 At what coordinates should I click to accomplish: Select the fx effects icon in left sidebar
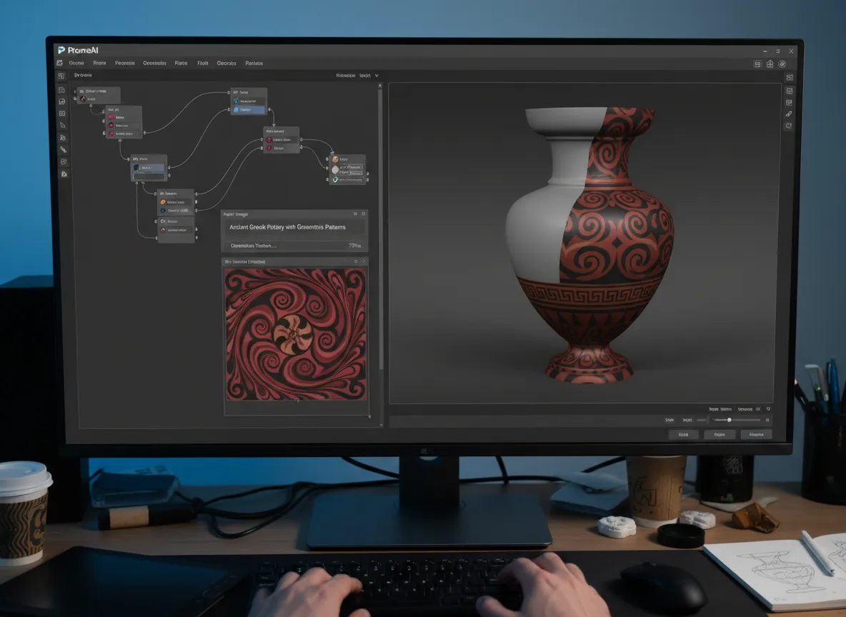coord(64,174)
